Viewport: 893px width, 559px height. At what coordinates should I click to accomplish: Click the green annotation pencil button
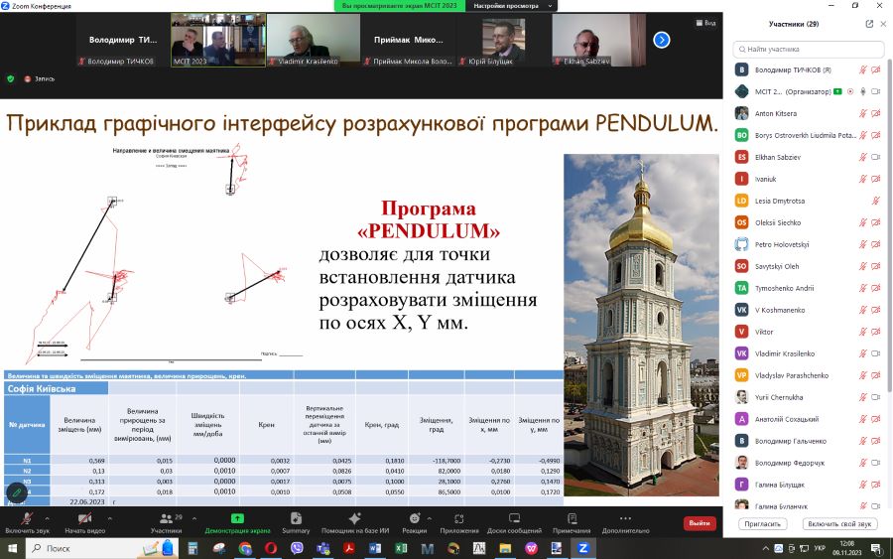[x=16, y=491]
